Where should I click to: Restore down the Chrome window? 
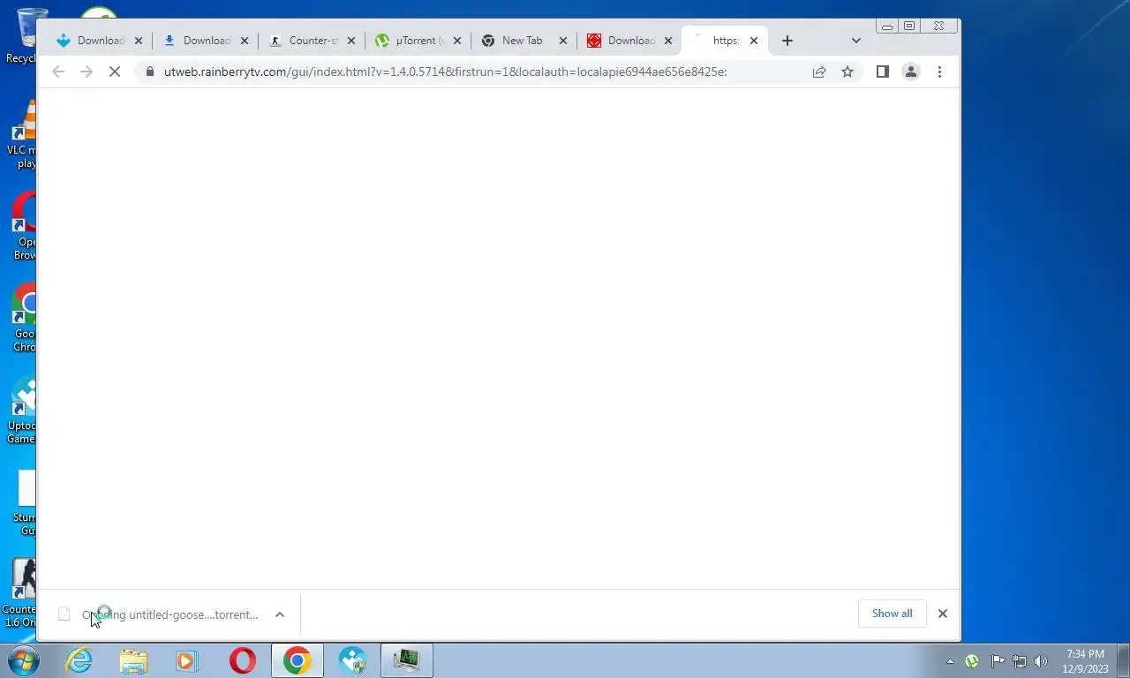[x=909, y=26]
